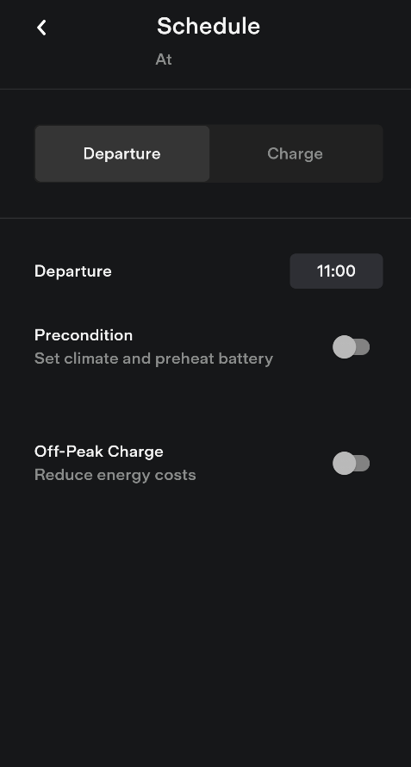The width and height of the screenshot is (411, 767).
Task: Click the 'At' subtitle under Schedule
Action: coord(164,59)
